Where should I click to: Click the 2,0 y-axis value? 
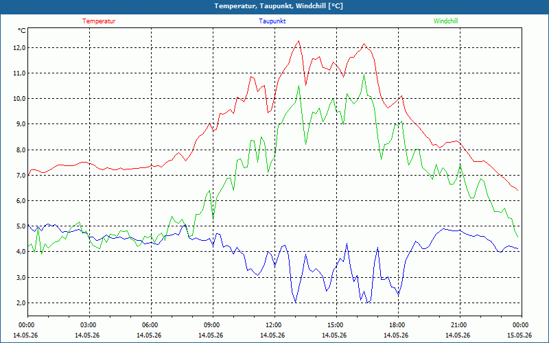coord(21,303)
